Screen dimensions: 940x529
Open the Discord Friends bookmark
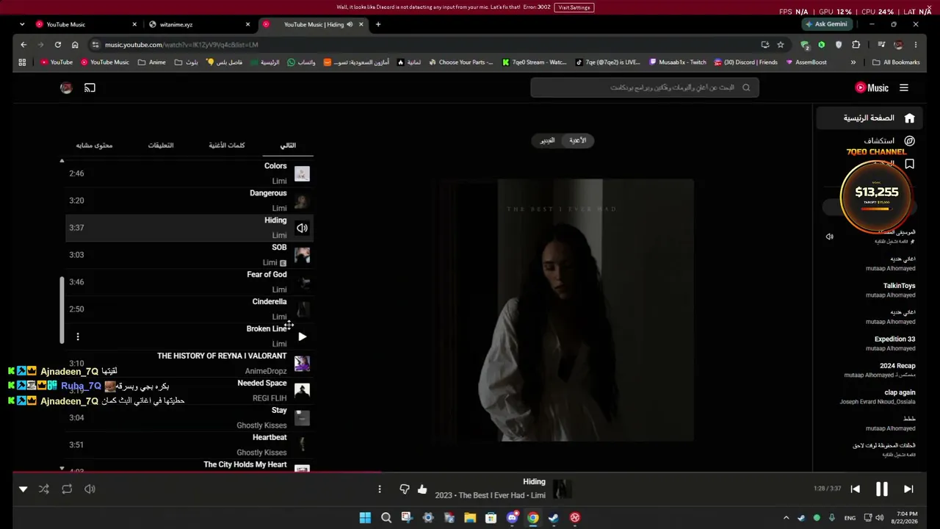745,62
